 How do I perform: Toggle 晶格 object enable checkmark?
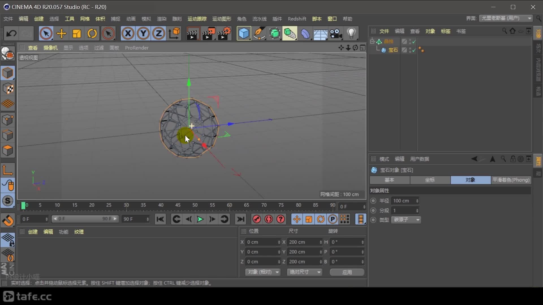click(414, 42)
